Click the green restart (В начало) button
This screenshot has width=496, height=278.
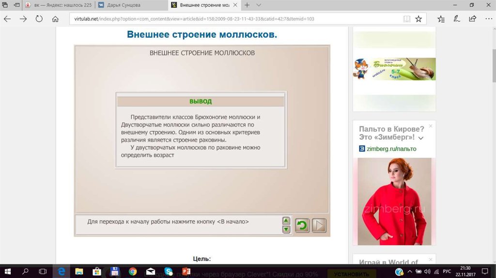tap(302, 226)
